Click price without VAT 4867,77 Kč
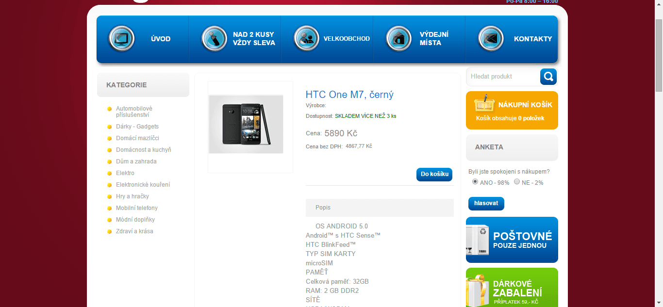Image resolution: width=663 pixels, height=307 pixels. pyautogui.click(x=359, y=146)
